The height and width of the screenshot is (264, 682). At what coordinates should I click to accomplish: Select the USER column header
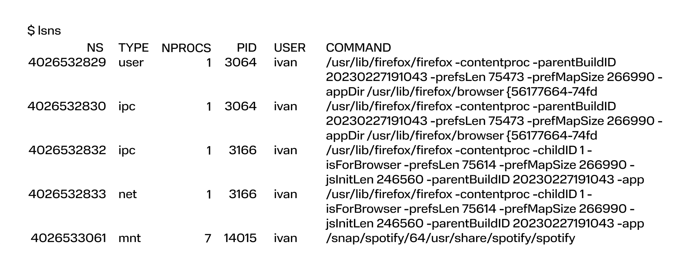[x=290, y=48]
